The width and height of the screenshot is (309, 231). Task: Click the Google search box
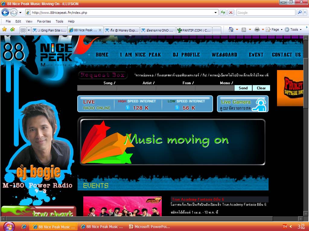[x=266, y=13]
